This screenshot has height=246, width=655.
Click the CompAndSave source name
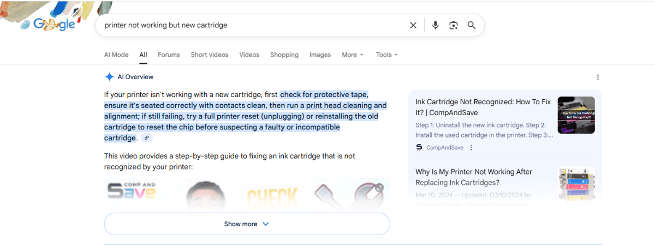445,147
